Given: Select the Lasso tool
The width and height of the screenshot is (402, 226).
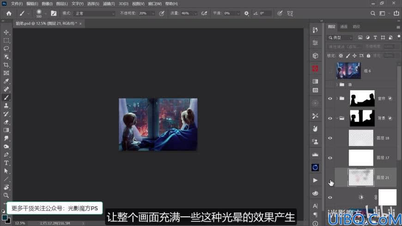Looking at the screenshot, I should (x=6, y=49).
